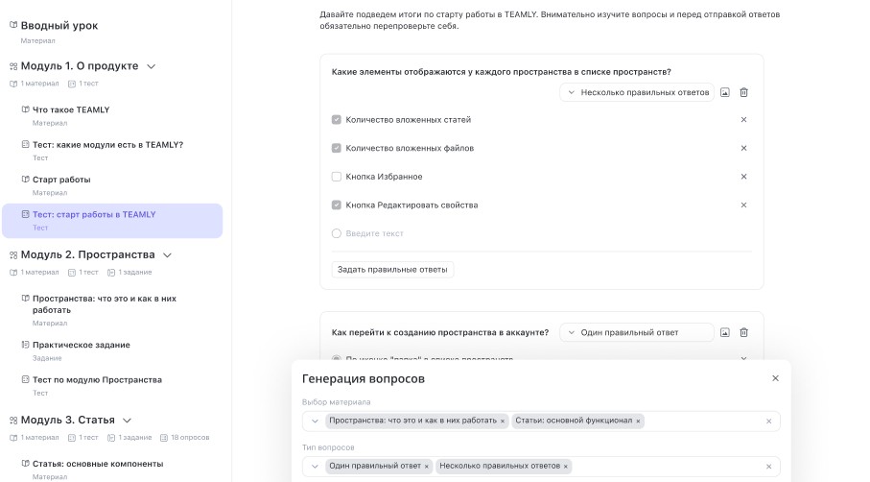This screenshot has width=870, height=482.
Task: Open 'Несколько правильных ответов' type dropdown
Action: [x=637, y=92]
